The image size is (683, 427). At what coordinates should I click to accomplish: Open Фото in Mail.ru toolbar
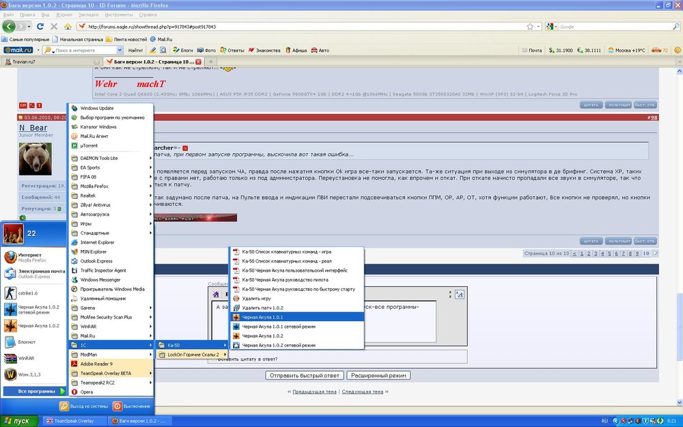206,50
